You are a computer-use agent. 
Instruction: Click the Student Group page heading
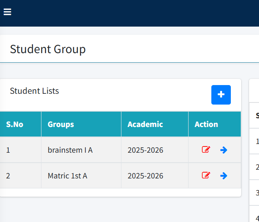pos(48,49)
